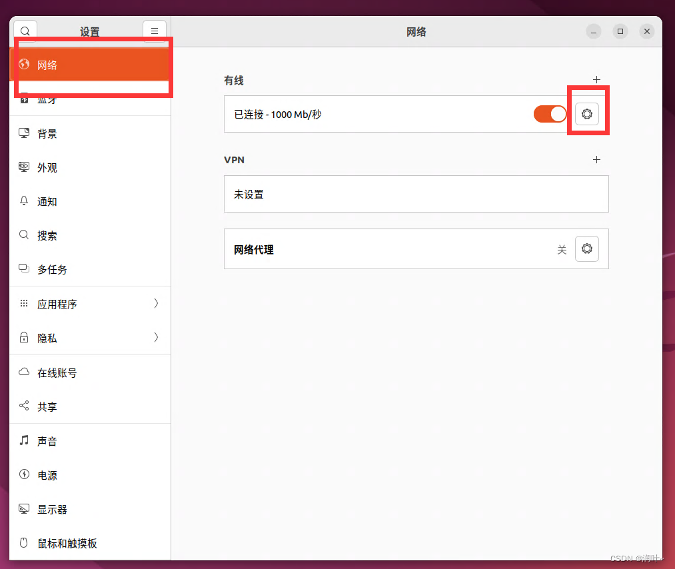Click the monitor icon beside 背景
Image resolution: width=675 pixels, height=569 pixels.
coord(24,133)
